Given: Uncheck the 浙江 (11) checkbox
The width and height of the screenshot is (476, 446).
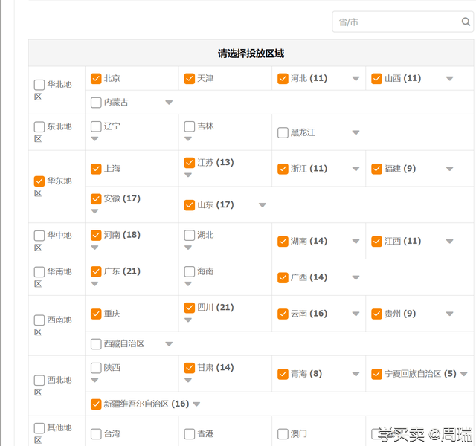Looking at the screenshot, I should point(283,169).
